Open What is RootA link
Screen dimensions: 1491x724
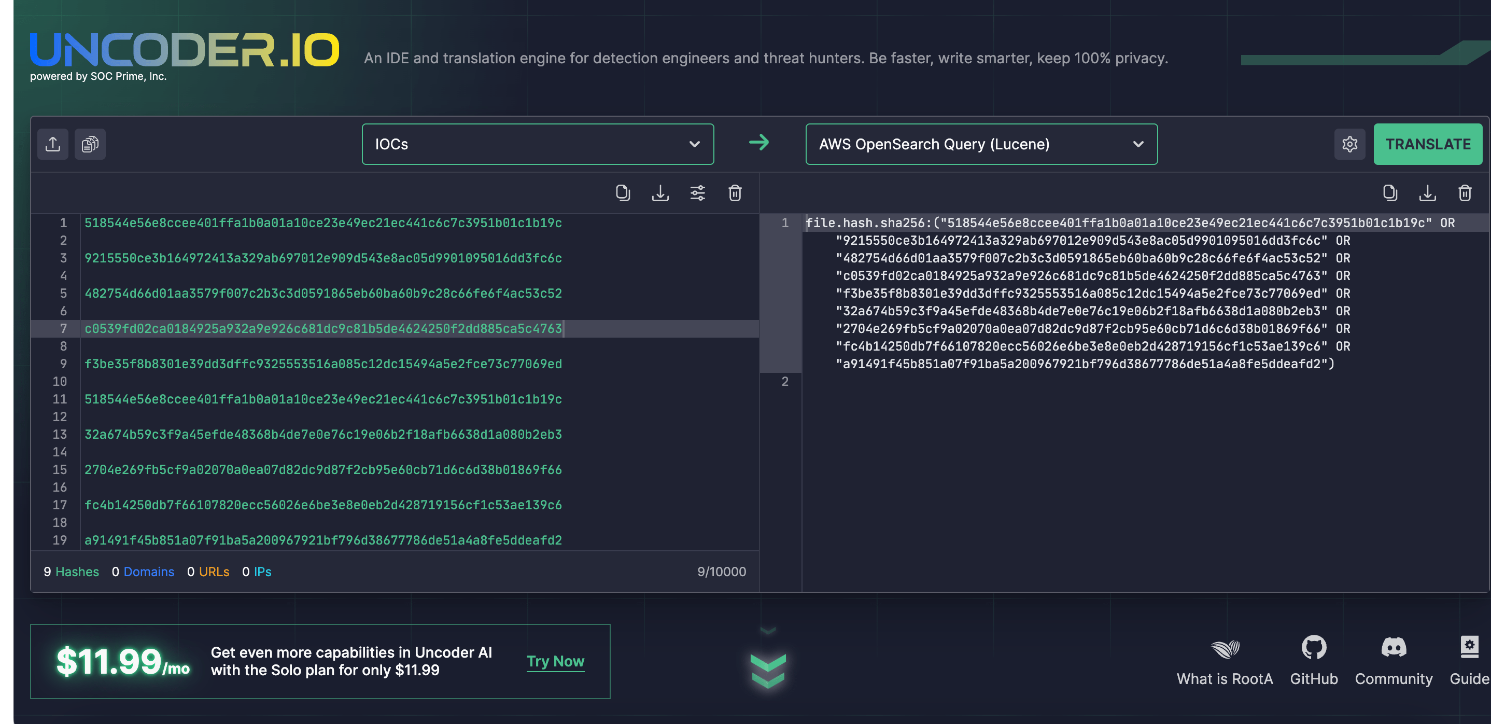[1224, 660]
